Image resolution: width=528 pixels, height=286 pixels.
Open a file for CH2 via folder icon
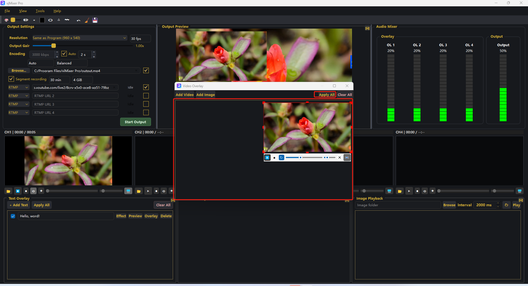(139, 191)
